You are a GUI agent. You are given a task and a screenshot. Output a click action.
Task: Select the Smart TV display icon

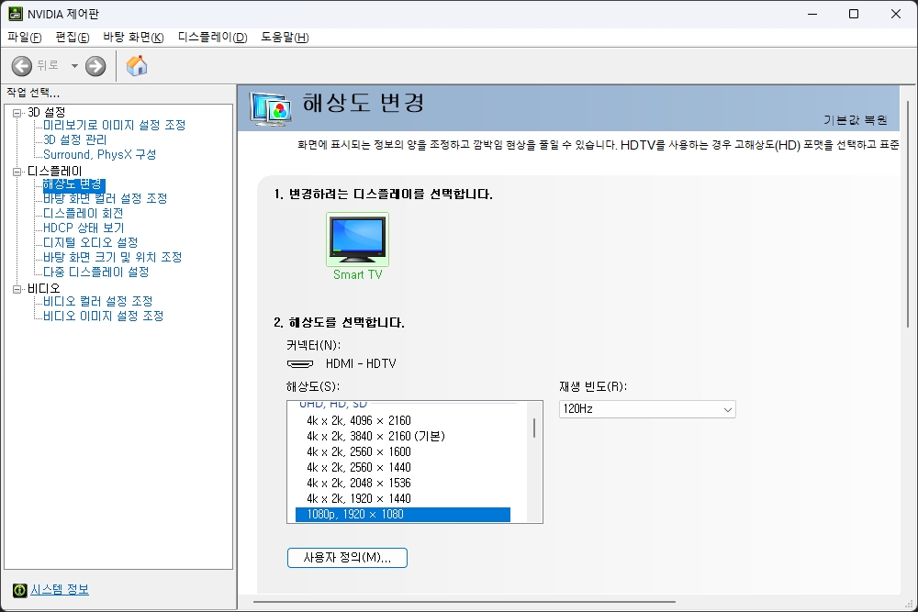357,239
